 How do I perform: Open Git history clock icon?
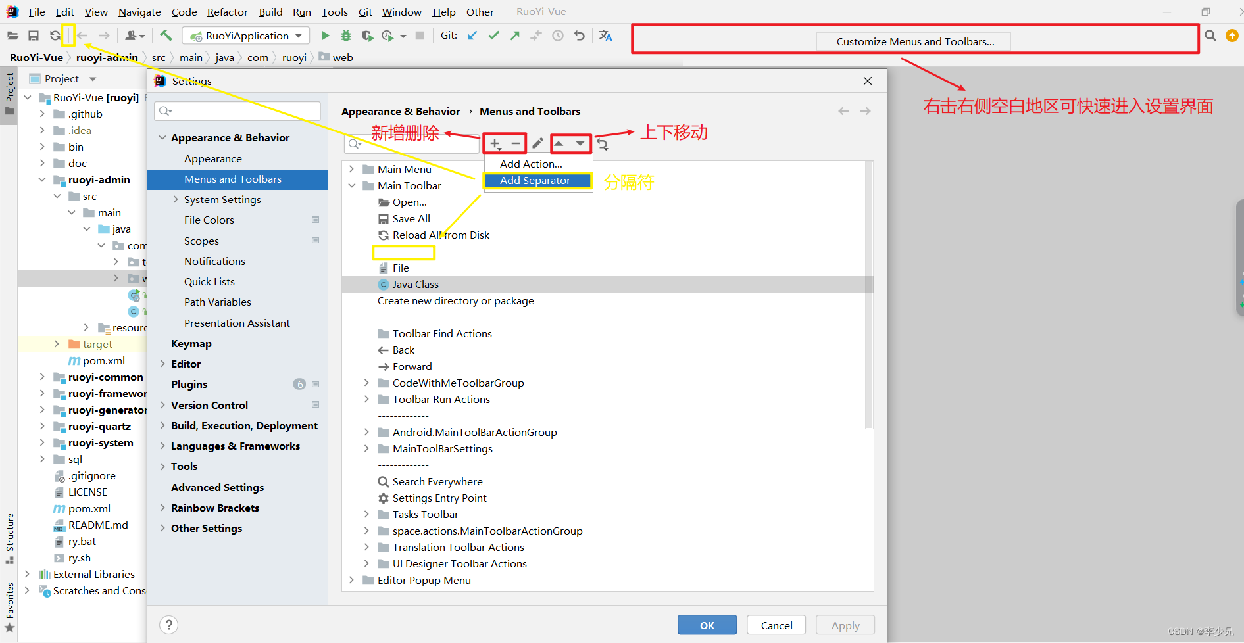558,36
